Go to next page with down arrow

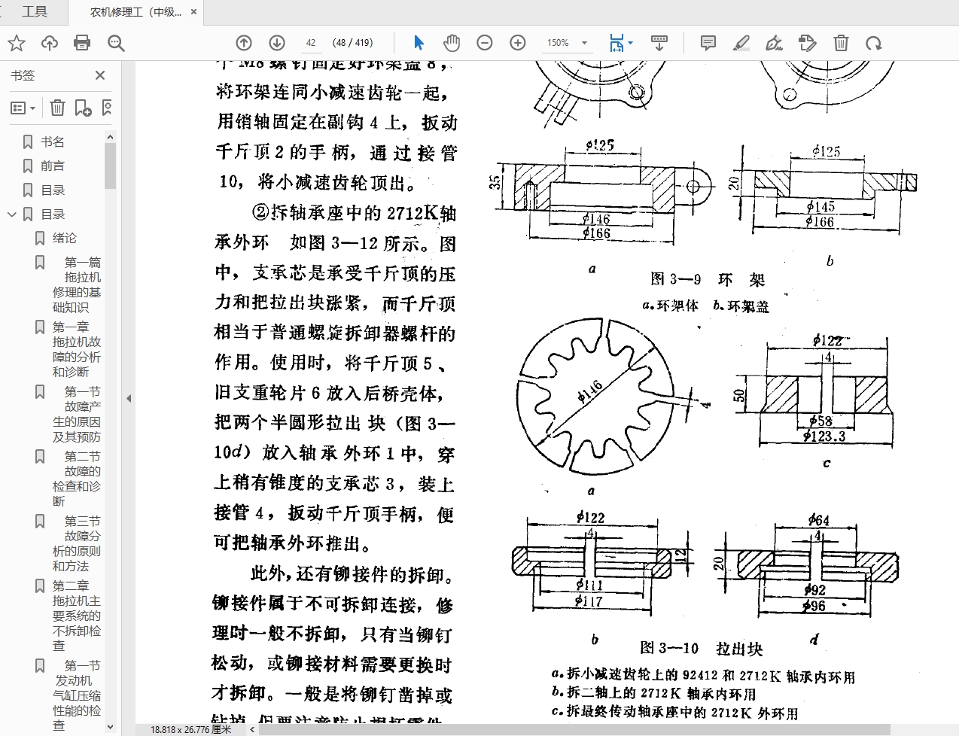pos(277,43)
